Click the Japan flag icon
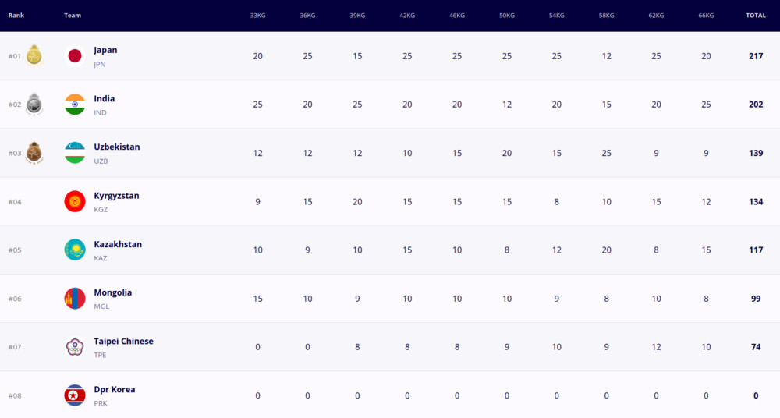The height and width of the screenshot is (418, 780). (75, 55)
